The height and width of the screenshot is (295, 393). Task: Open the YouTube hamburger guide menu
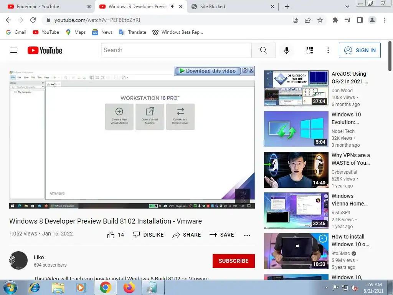click(x=14, y=50)
